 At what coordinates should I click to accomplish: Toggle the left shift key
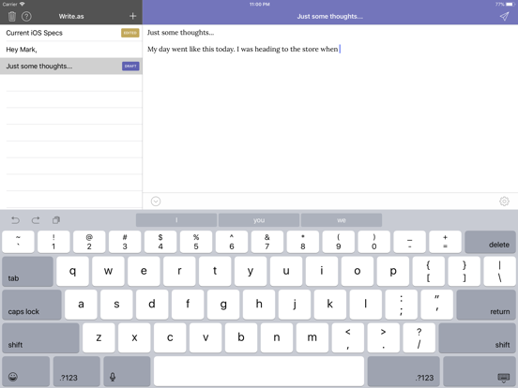[40, 337]
